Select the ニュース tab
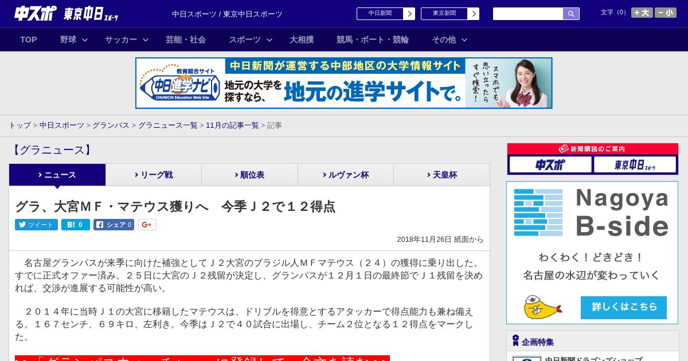The height and width of the screenshot is (361, 688). [57, 175]
